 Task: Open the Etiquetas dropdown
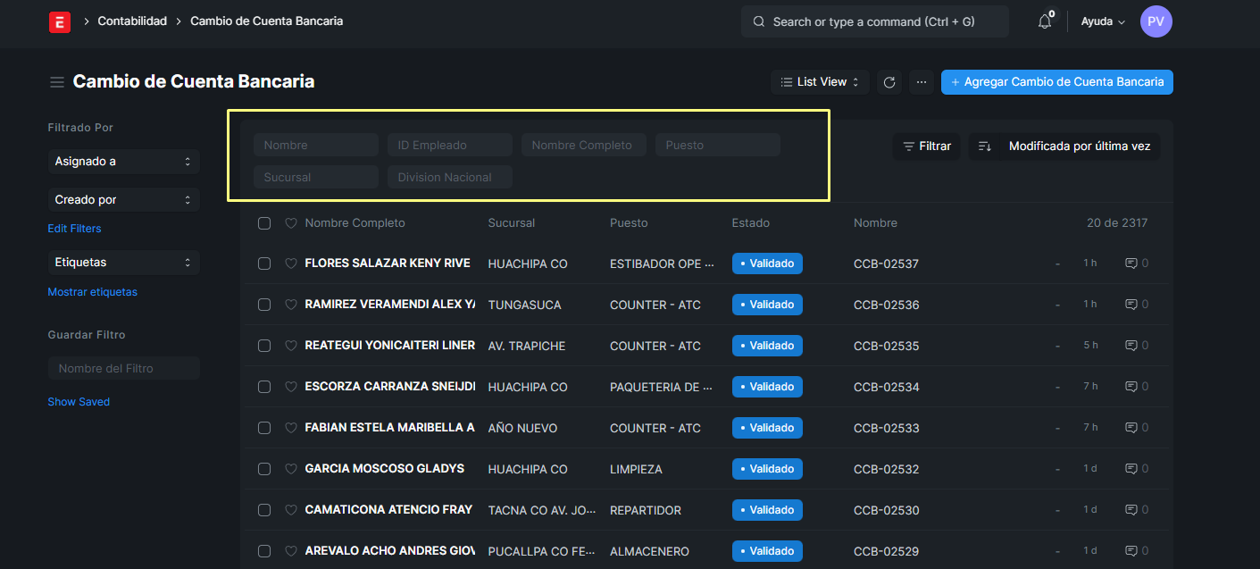[x=123, y=263]
